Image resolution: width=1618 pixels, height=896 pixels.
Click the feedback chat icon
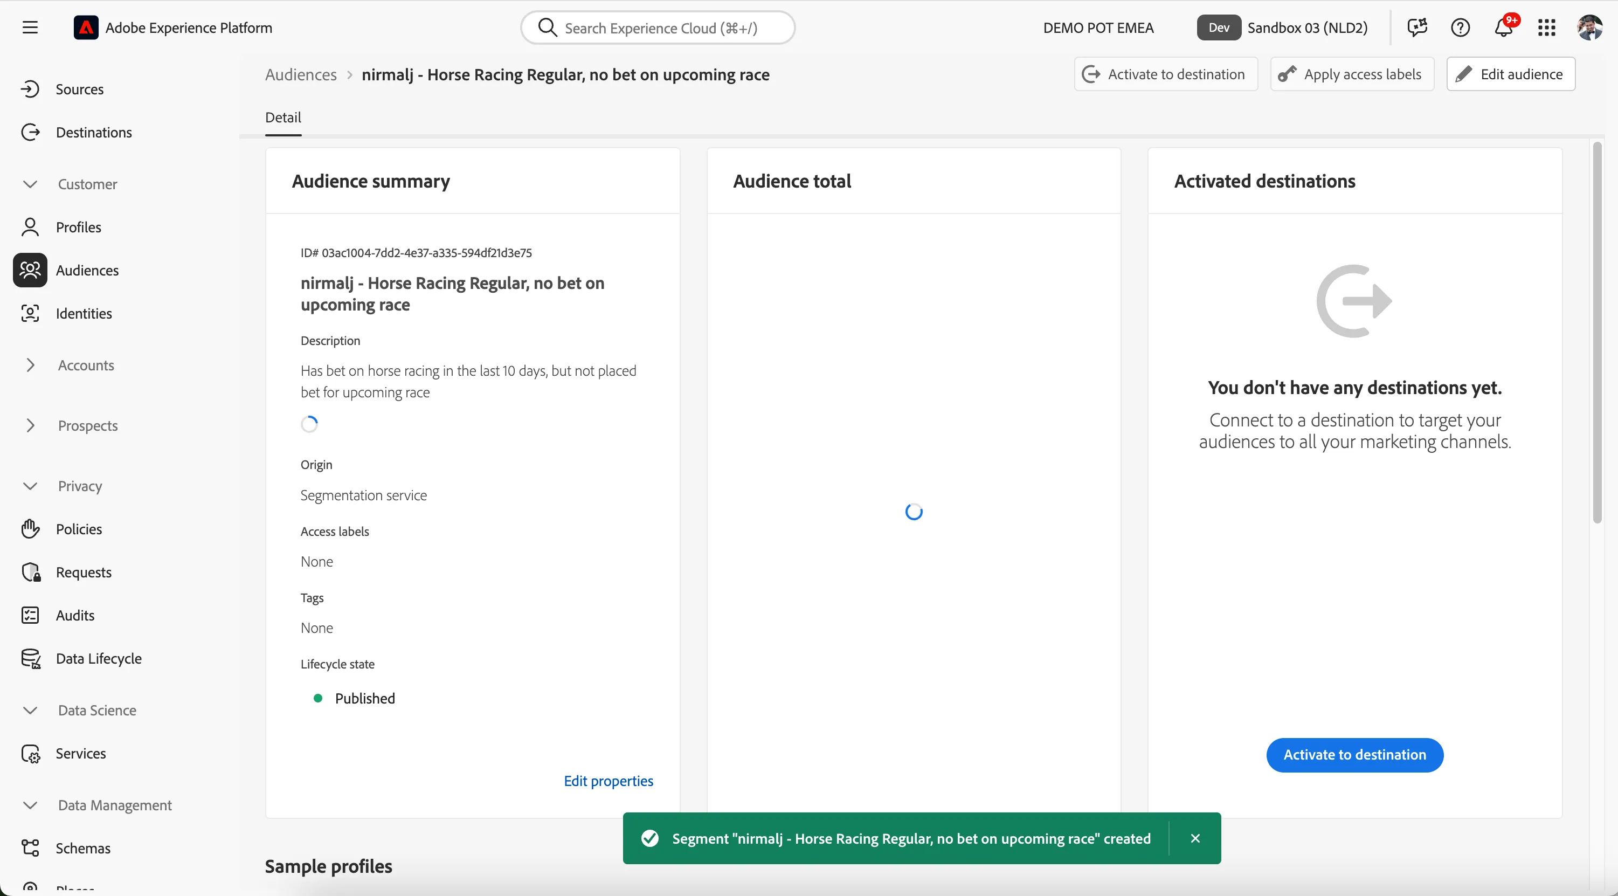[1417, 27]
